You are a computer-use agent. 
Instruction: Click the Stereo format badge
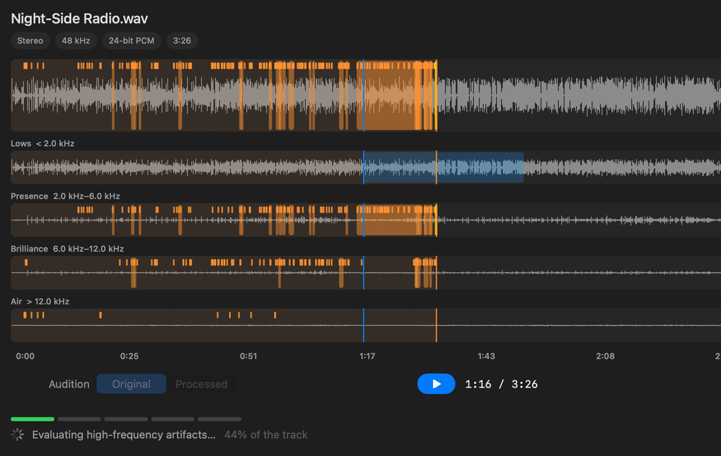tap(30, 41)
